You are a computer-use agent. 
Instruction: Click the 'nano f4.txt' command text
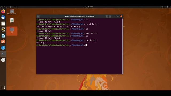click(x=91, y=33)
